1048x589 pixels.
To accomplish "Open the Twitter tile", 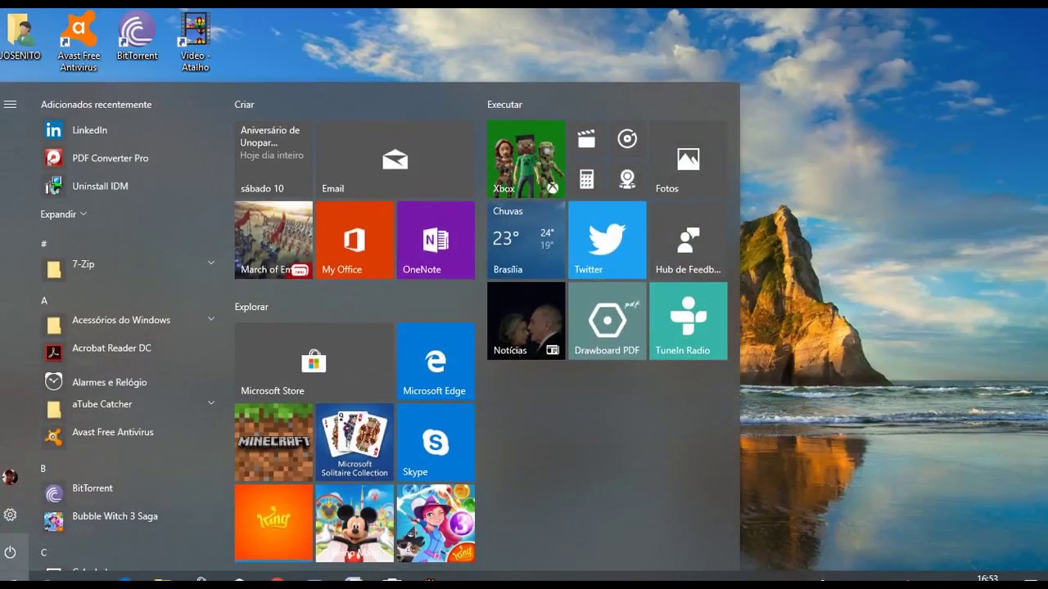I will (x=607, y=240).
